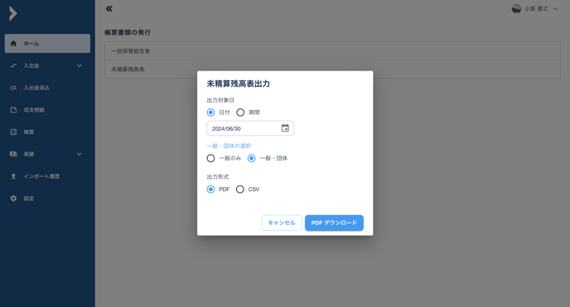Click the 精算 calculator icon
Screen dimensions: 570x307
tap(13, 132)
